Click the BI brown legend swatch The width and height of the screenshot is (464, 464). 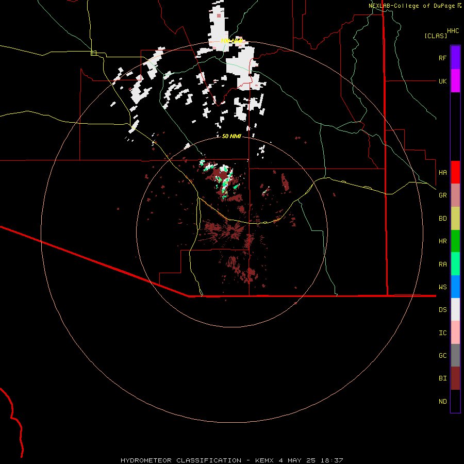pos(455,378)
